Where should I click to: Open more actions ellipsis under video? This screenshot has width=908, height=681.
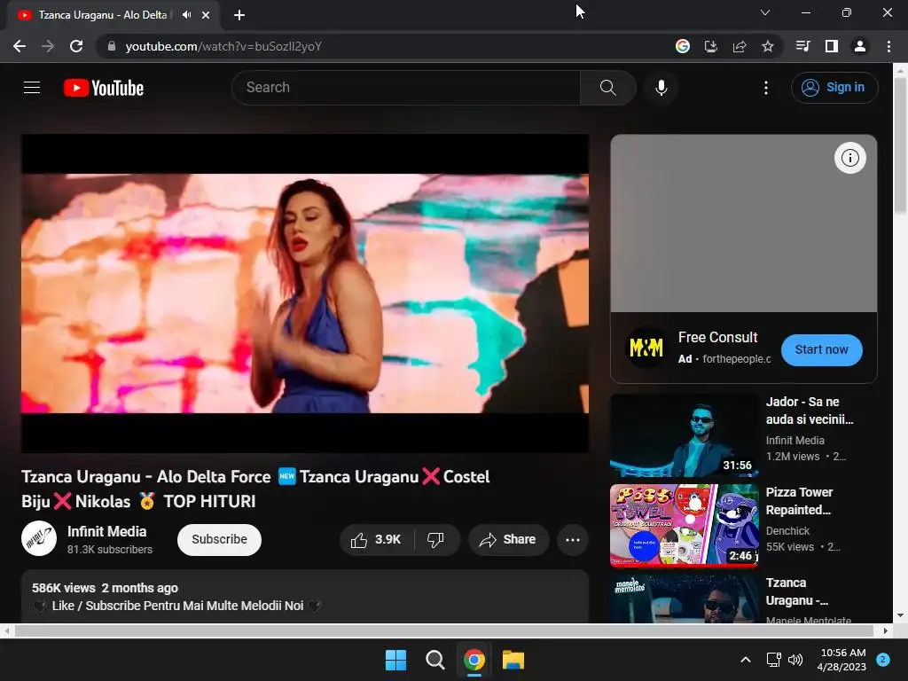click(572, 540)
